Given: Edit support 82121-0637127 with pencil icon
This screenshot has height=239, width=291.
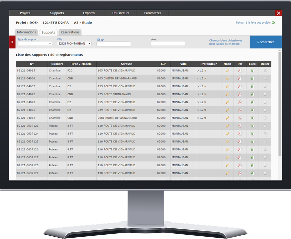Looking at the screenshot, I should (x=227, y=157).
